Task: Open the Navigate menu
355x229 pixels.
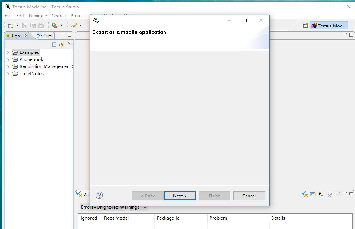Action: (38, 15)
